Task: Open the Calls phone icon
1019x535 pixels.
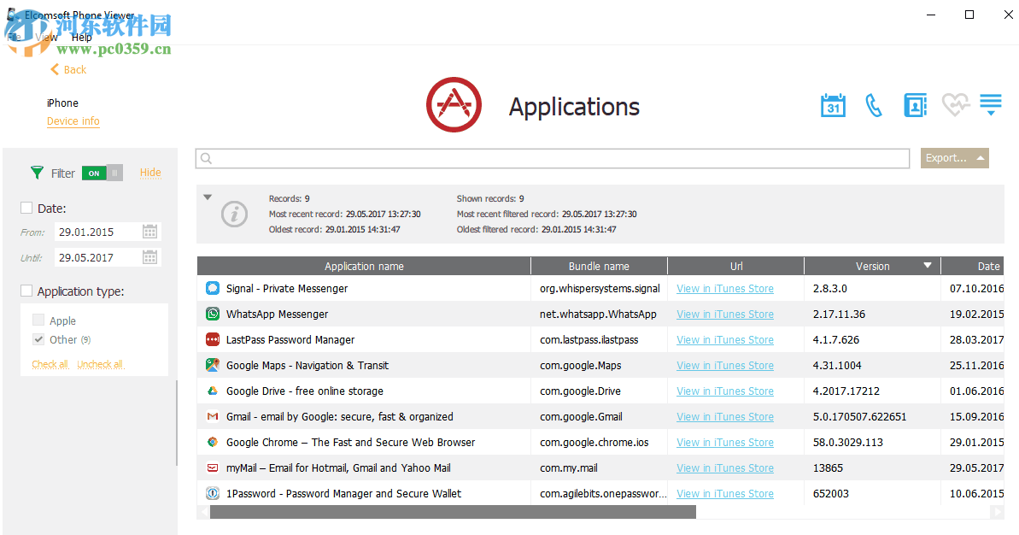Action: point(873,105)
